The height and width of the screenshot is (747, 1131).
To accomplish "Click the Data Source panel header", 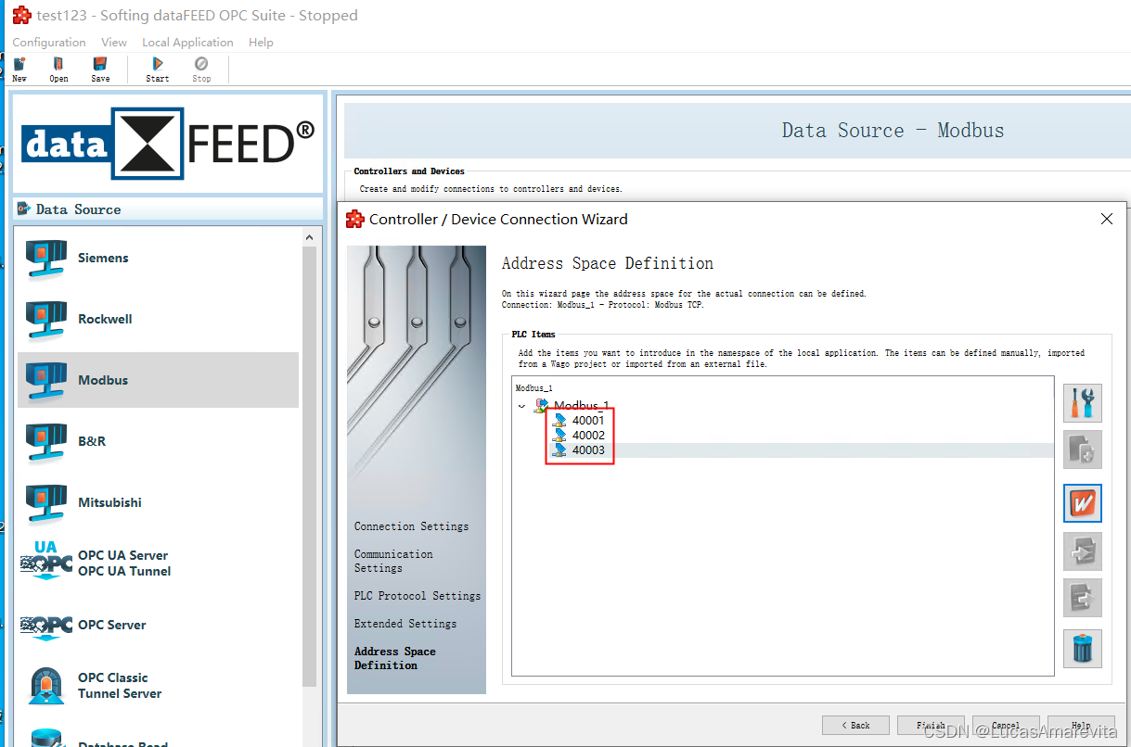I will pyautogui.click(x=168, y=209).
